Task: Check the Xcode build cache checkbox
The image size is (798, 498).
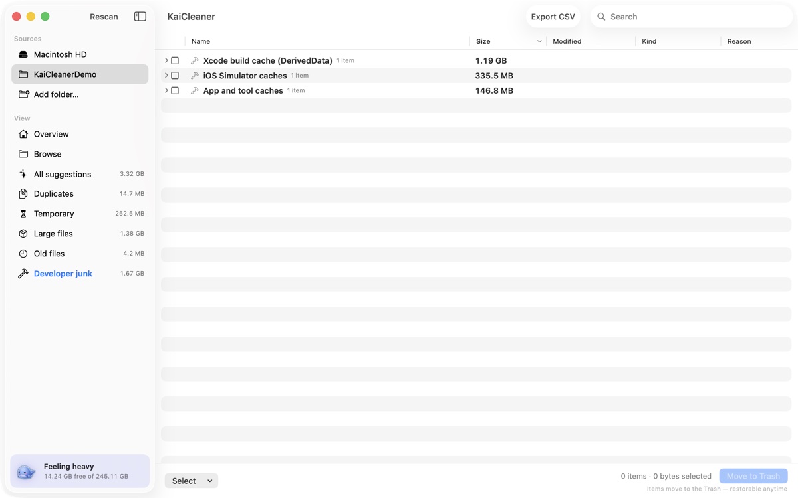Action: pyautogui.click(x=175, y=60)
